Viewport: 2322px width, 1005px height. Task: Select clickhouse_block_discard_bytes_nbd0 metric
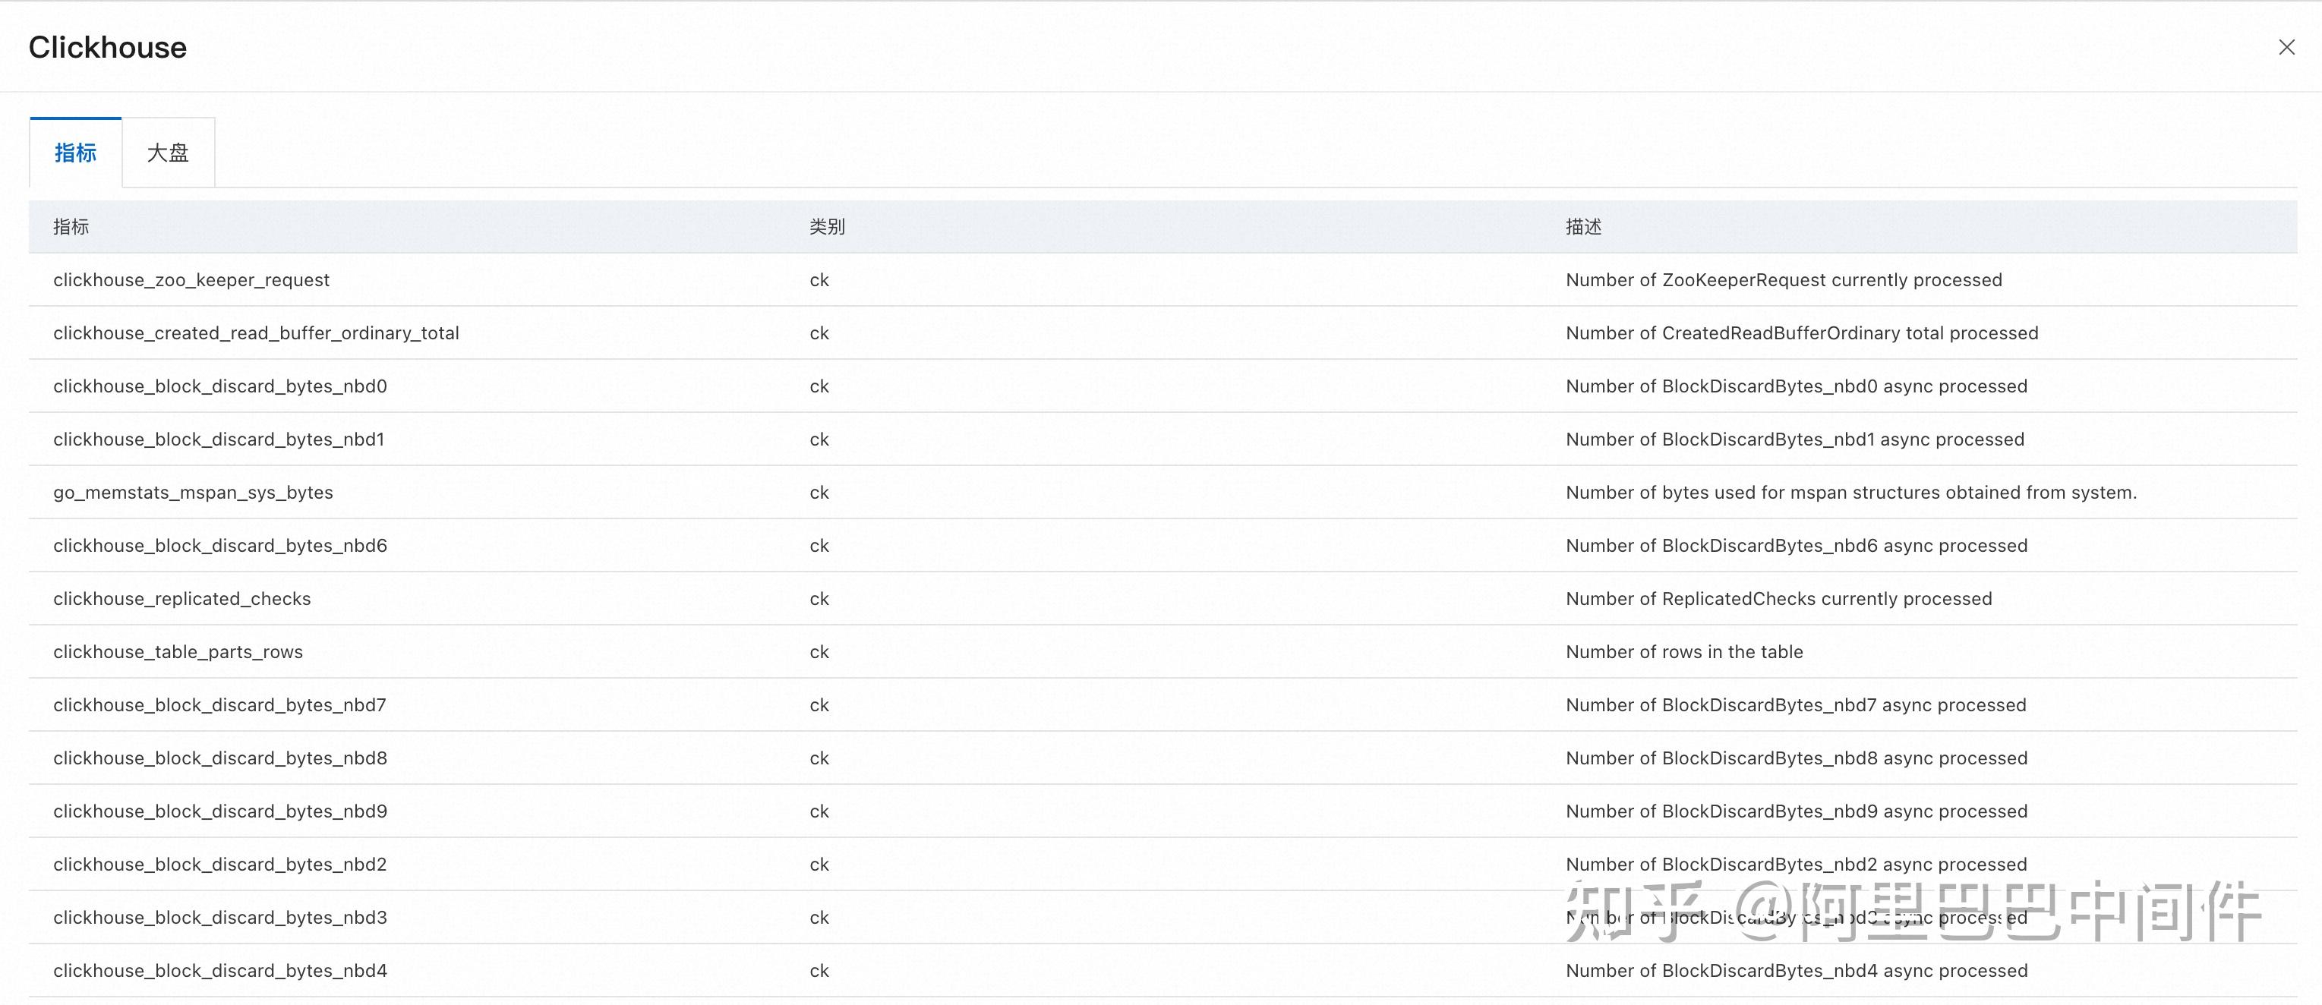(220, 386)
